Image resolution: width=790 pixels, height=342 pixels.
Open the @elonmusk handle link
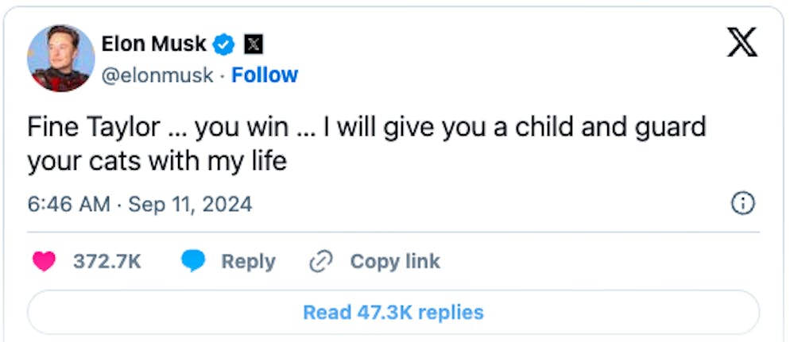tap(157, 75)
